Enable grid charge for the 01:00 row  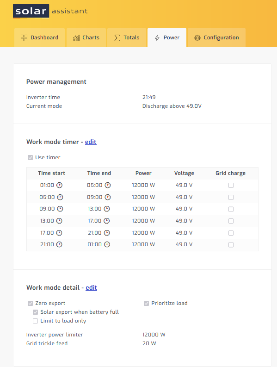coord(231,186)
